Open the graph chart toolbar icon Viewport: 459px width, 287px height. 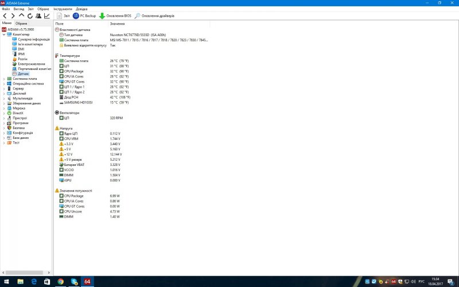tap(46, 15)
